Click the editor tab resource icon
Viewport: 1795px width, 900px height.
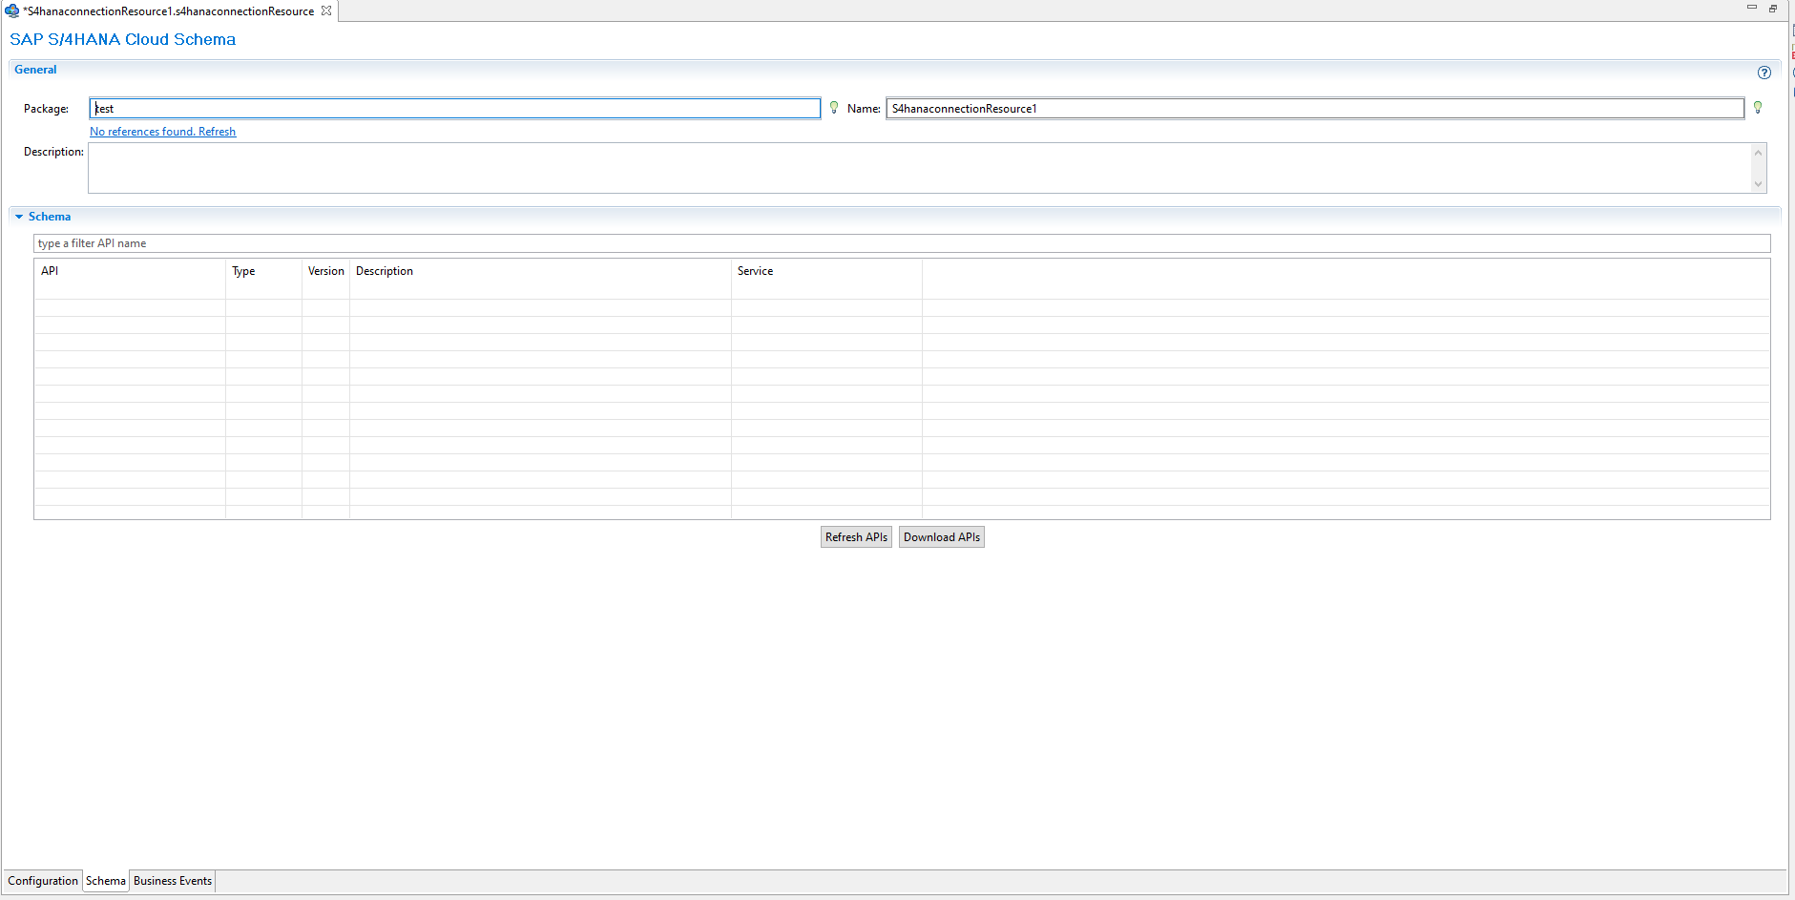point(12,10)
